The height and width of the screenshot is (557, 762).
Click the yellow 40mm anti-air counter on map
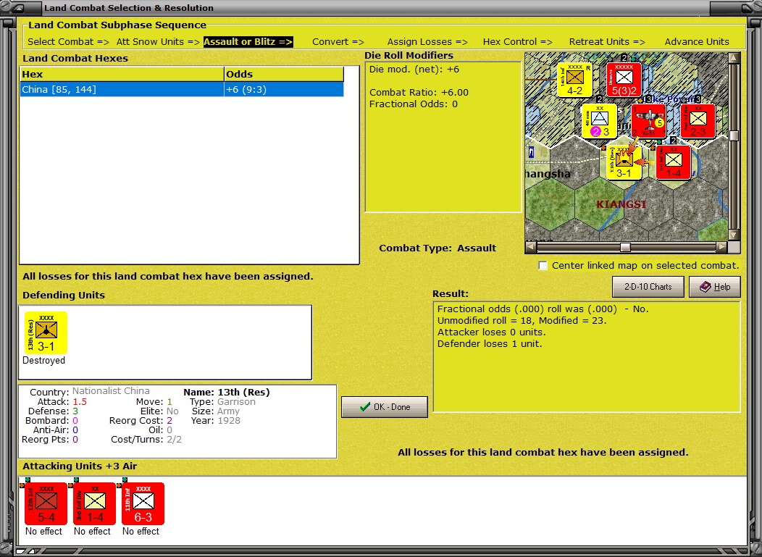click(x=599, y=121)
